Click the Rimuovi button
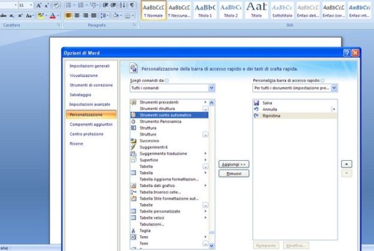Image resolution: width=374 pixels, height=251 pixels. (234, 173)
